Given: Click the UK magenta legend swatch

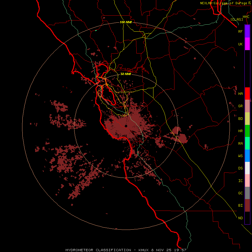Looking at the screenshot, I should click(x=247, y=44).
